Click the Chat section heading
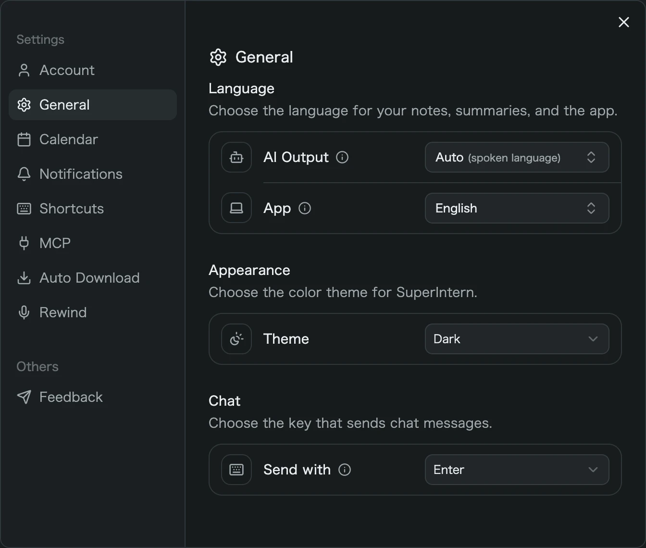The height and width of the screenshot is (548, 646). pyautogui.click(x=224, y=401)
